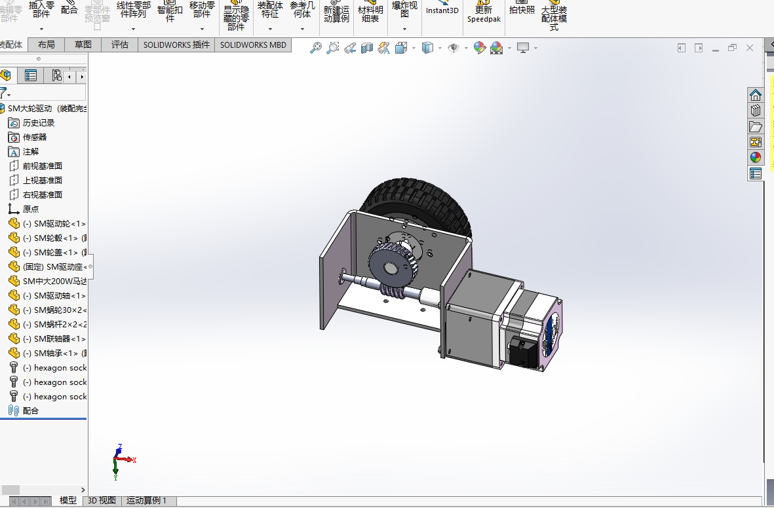Open the Dynamic Annotation Views icon
774x508 pixels.
[383, 48]
